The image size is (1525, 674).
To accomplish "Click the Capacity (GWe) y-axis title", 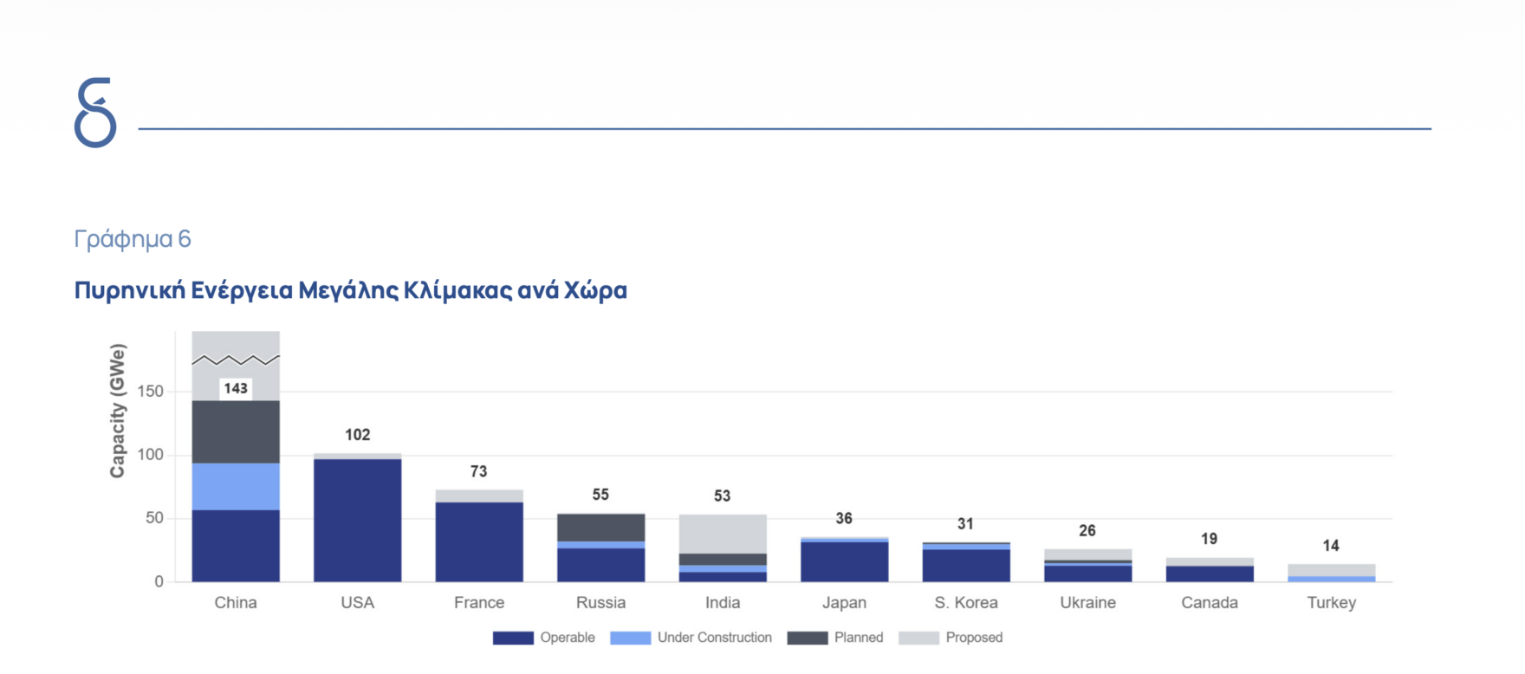I will [x=118, y=411].
